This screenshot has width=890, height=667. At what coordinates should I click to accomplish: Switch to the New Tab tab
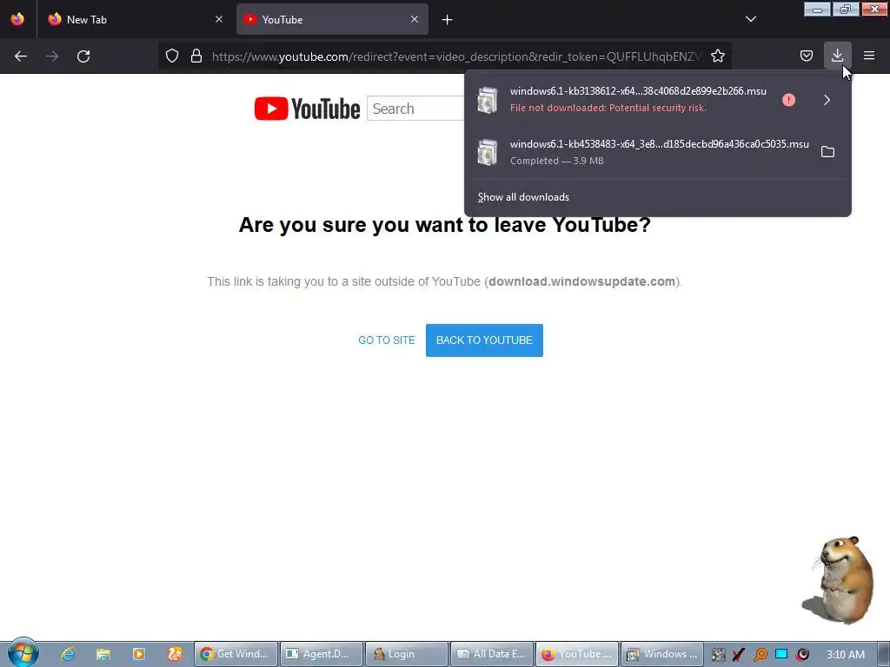pyautogui.click(x=135, y=19)
